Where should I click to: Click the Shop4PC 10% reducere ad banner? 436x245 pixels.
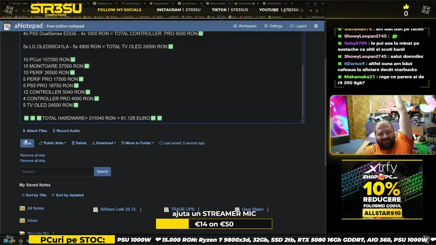pos(382,190)
